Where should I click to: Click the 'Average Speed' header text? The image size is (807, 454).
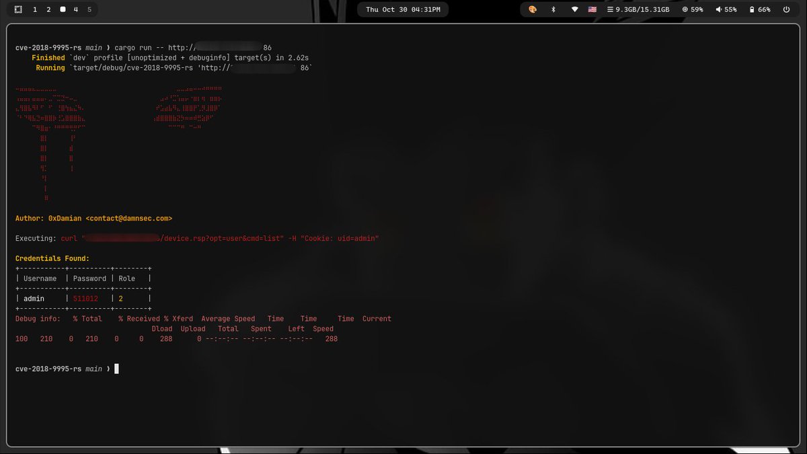228,319
